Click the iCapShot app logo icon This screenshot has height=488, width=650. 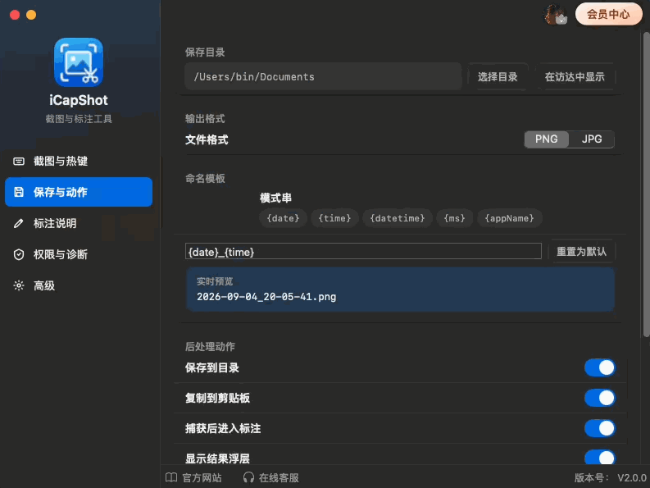coord(79,62)
